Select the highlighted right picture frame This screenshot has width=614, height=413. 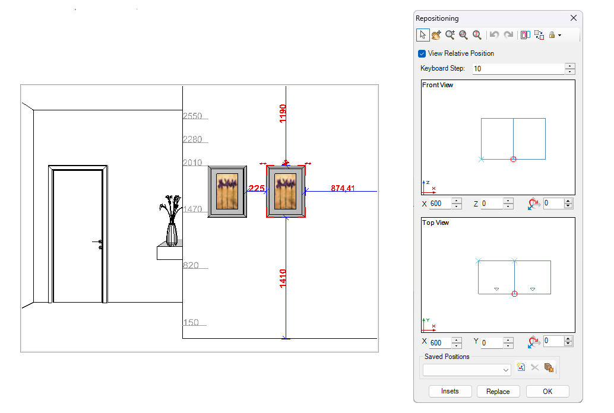(286, 192)
